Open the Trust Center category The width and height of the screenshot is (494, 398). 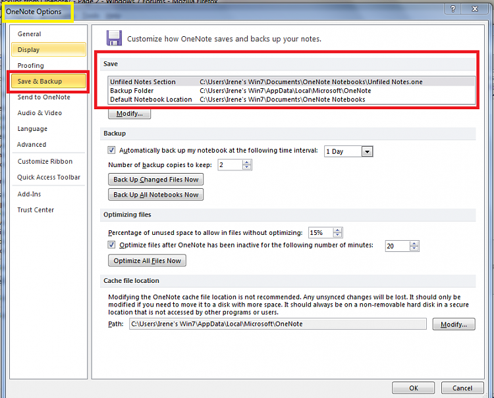click(x=48, y=210)
